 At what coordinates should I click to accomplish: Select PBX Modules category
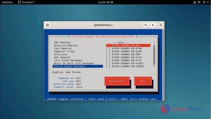coord(62,43)
